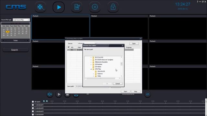Click the Search button
207x116 pixels.
pyautogui.click(x=16, y=50)
